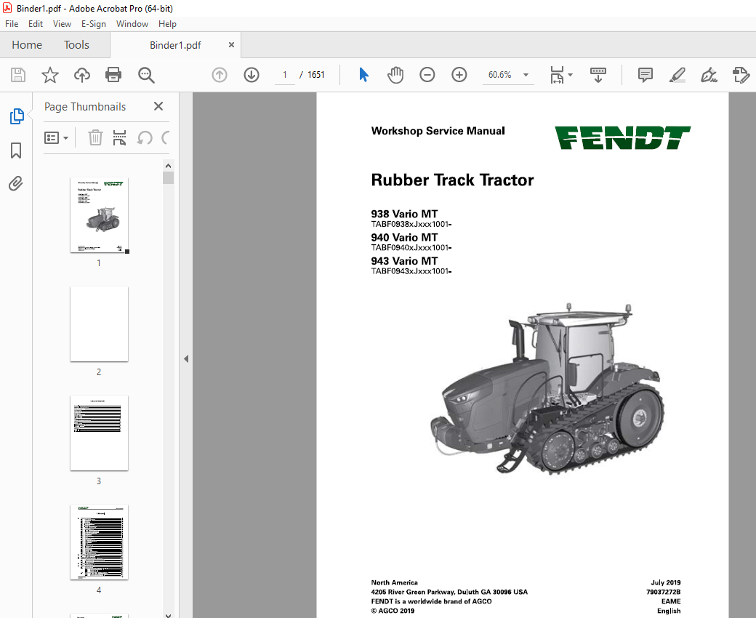The width and height of the screenshot is (756, 618).
Task: Enable scrolling mode keyboard icon
Action: [x=598, y=75]
